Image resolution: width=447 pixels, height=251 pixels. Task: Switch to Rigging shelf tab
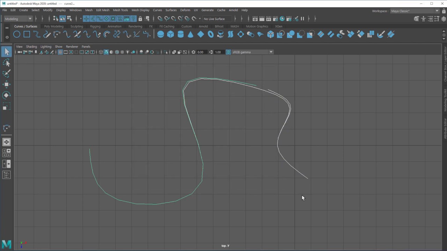click(95, 26)
